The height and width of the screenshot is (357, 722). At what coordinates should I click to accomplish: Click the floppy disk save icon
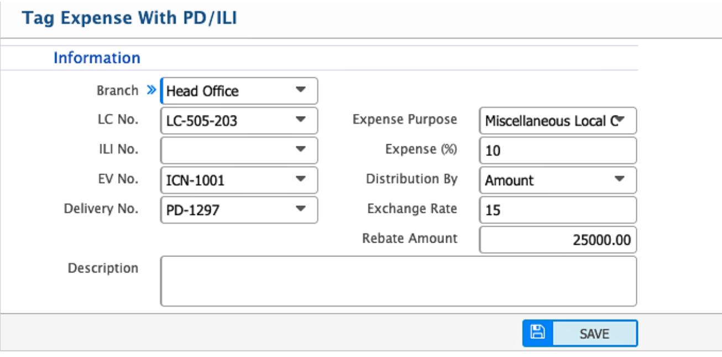[x=537, y=333]
